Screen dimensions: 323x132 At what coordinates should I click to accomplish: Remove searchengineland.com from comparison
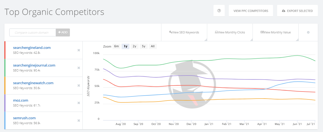click(x=79, y=50)
